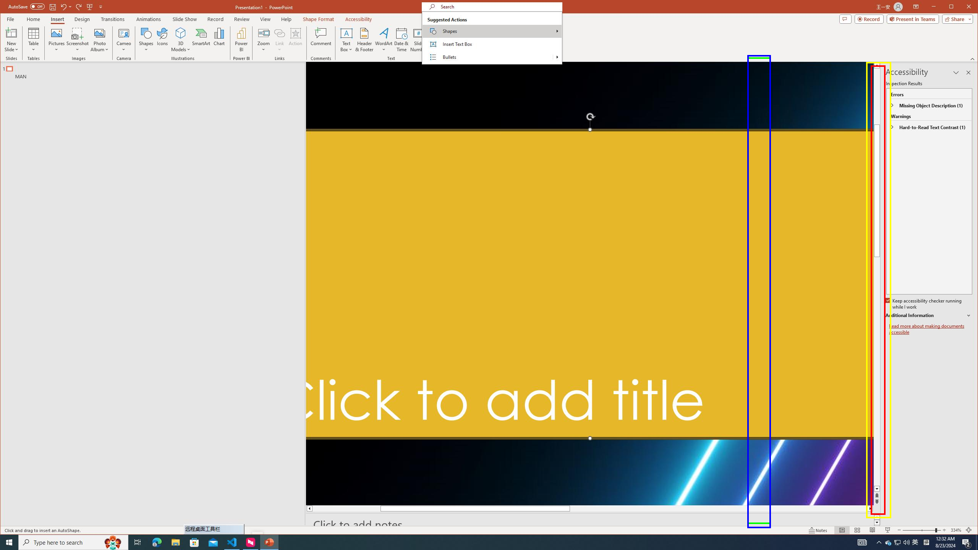Adjust the Zoom slider
This screenshot has width=978, height=550.
tap(921, 530)
